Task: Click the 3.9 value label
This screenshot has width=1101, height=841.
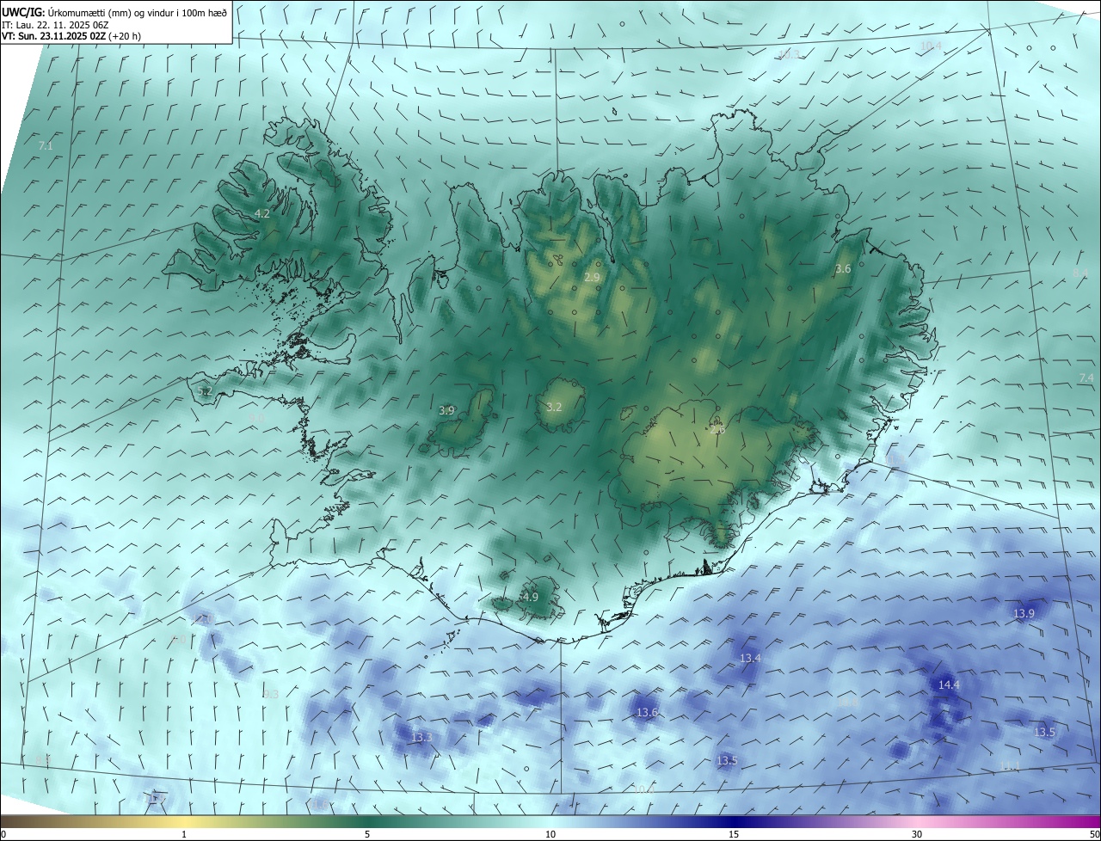Action: 446,411
